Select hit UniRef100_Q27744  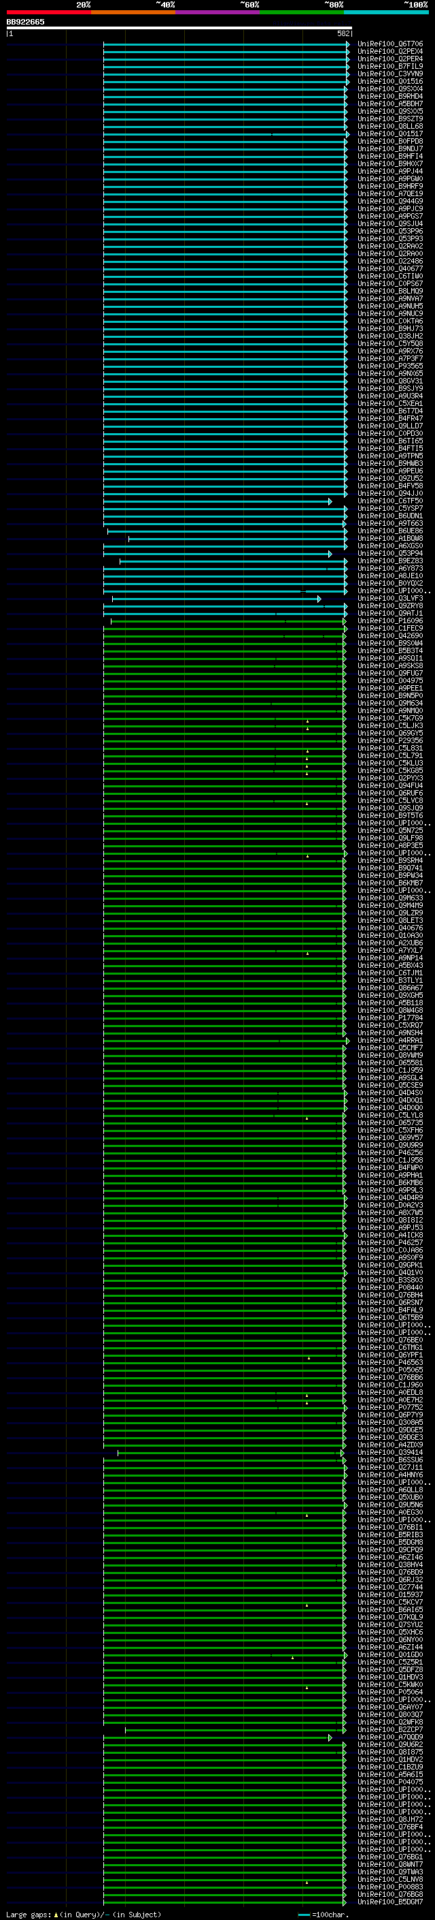[x=390, y=1587]
